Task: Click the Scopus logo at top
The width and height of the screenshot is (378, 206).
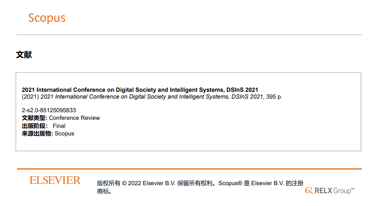Action: point(47,18)
